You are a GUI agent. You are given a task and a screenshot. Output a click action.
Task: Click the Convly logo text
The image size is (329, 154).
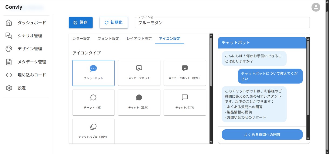[14, 7]
